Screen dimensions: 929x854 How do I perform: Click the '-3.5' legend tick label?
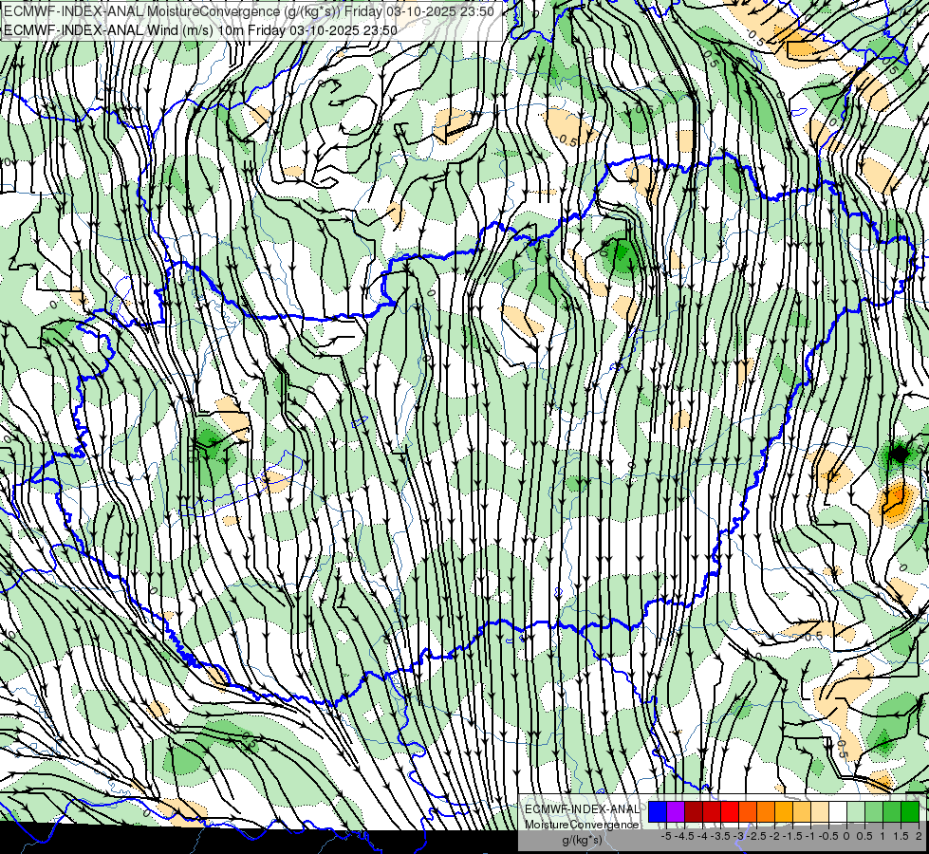pos(720,836)
